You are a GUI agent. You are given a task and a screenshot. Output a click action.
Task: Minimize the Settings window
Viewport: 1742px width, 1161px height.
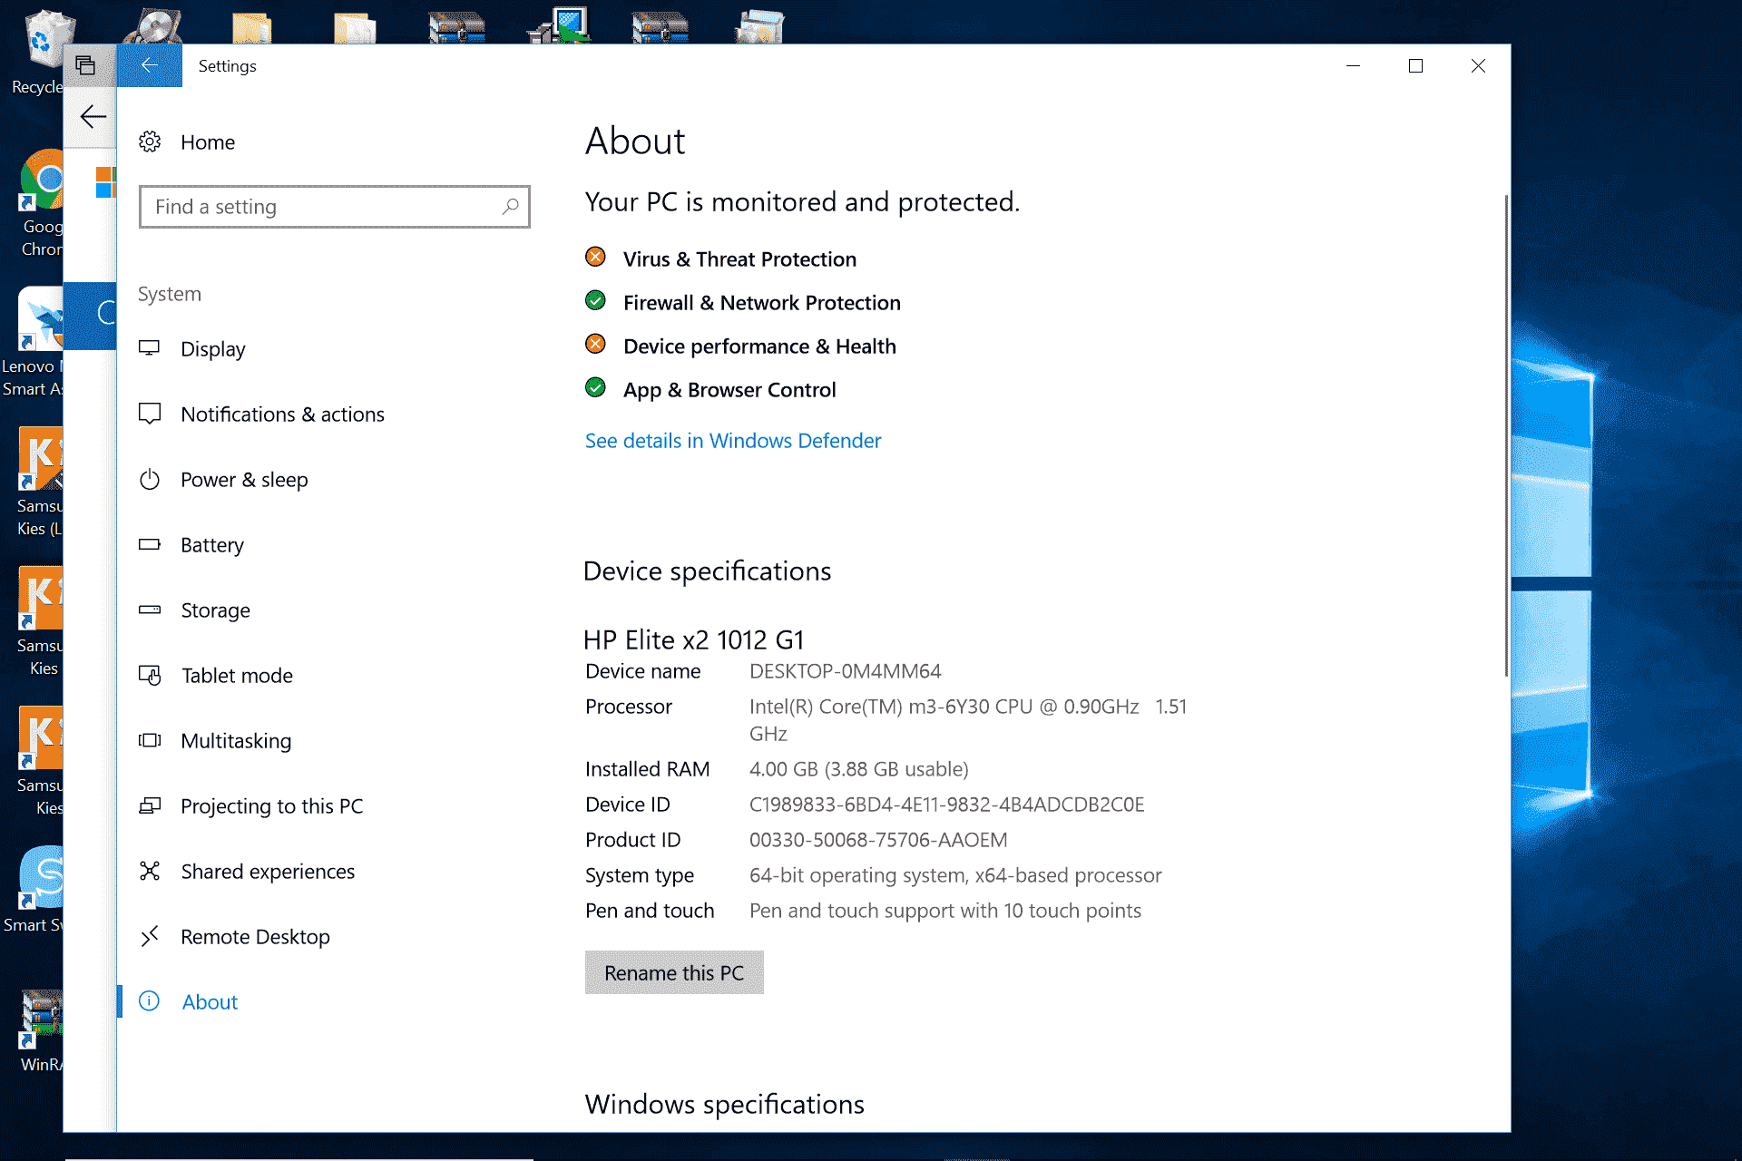[1353, 65]
